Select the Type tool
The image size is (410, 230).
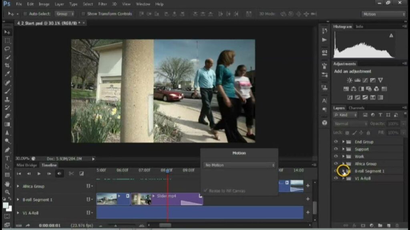pyautogui.click(x=7, y=158)
